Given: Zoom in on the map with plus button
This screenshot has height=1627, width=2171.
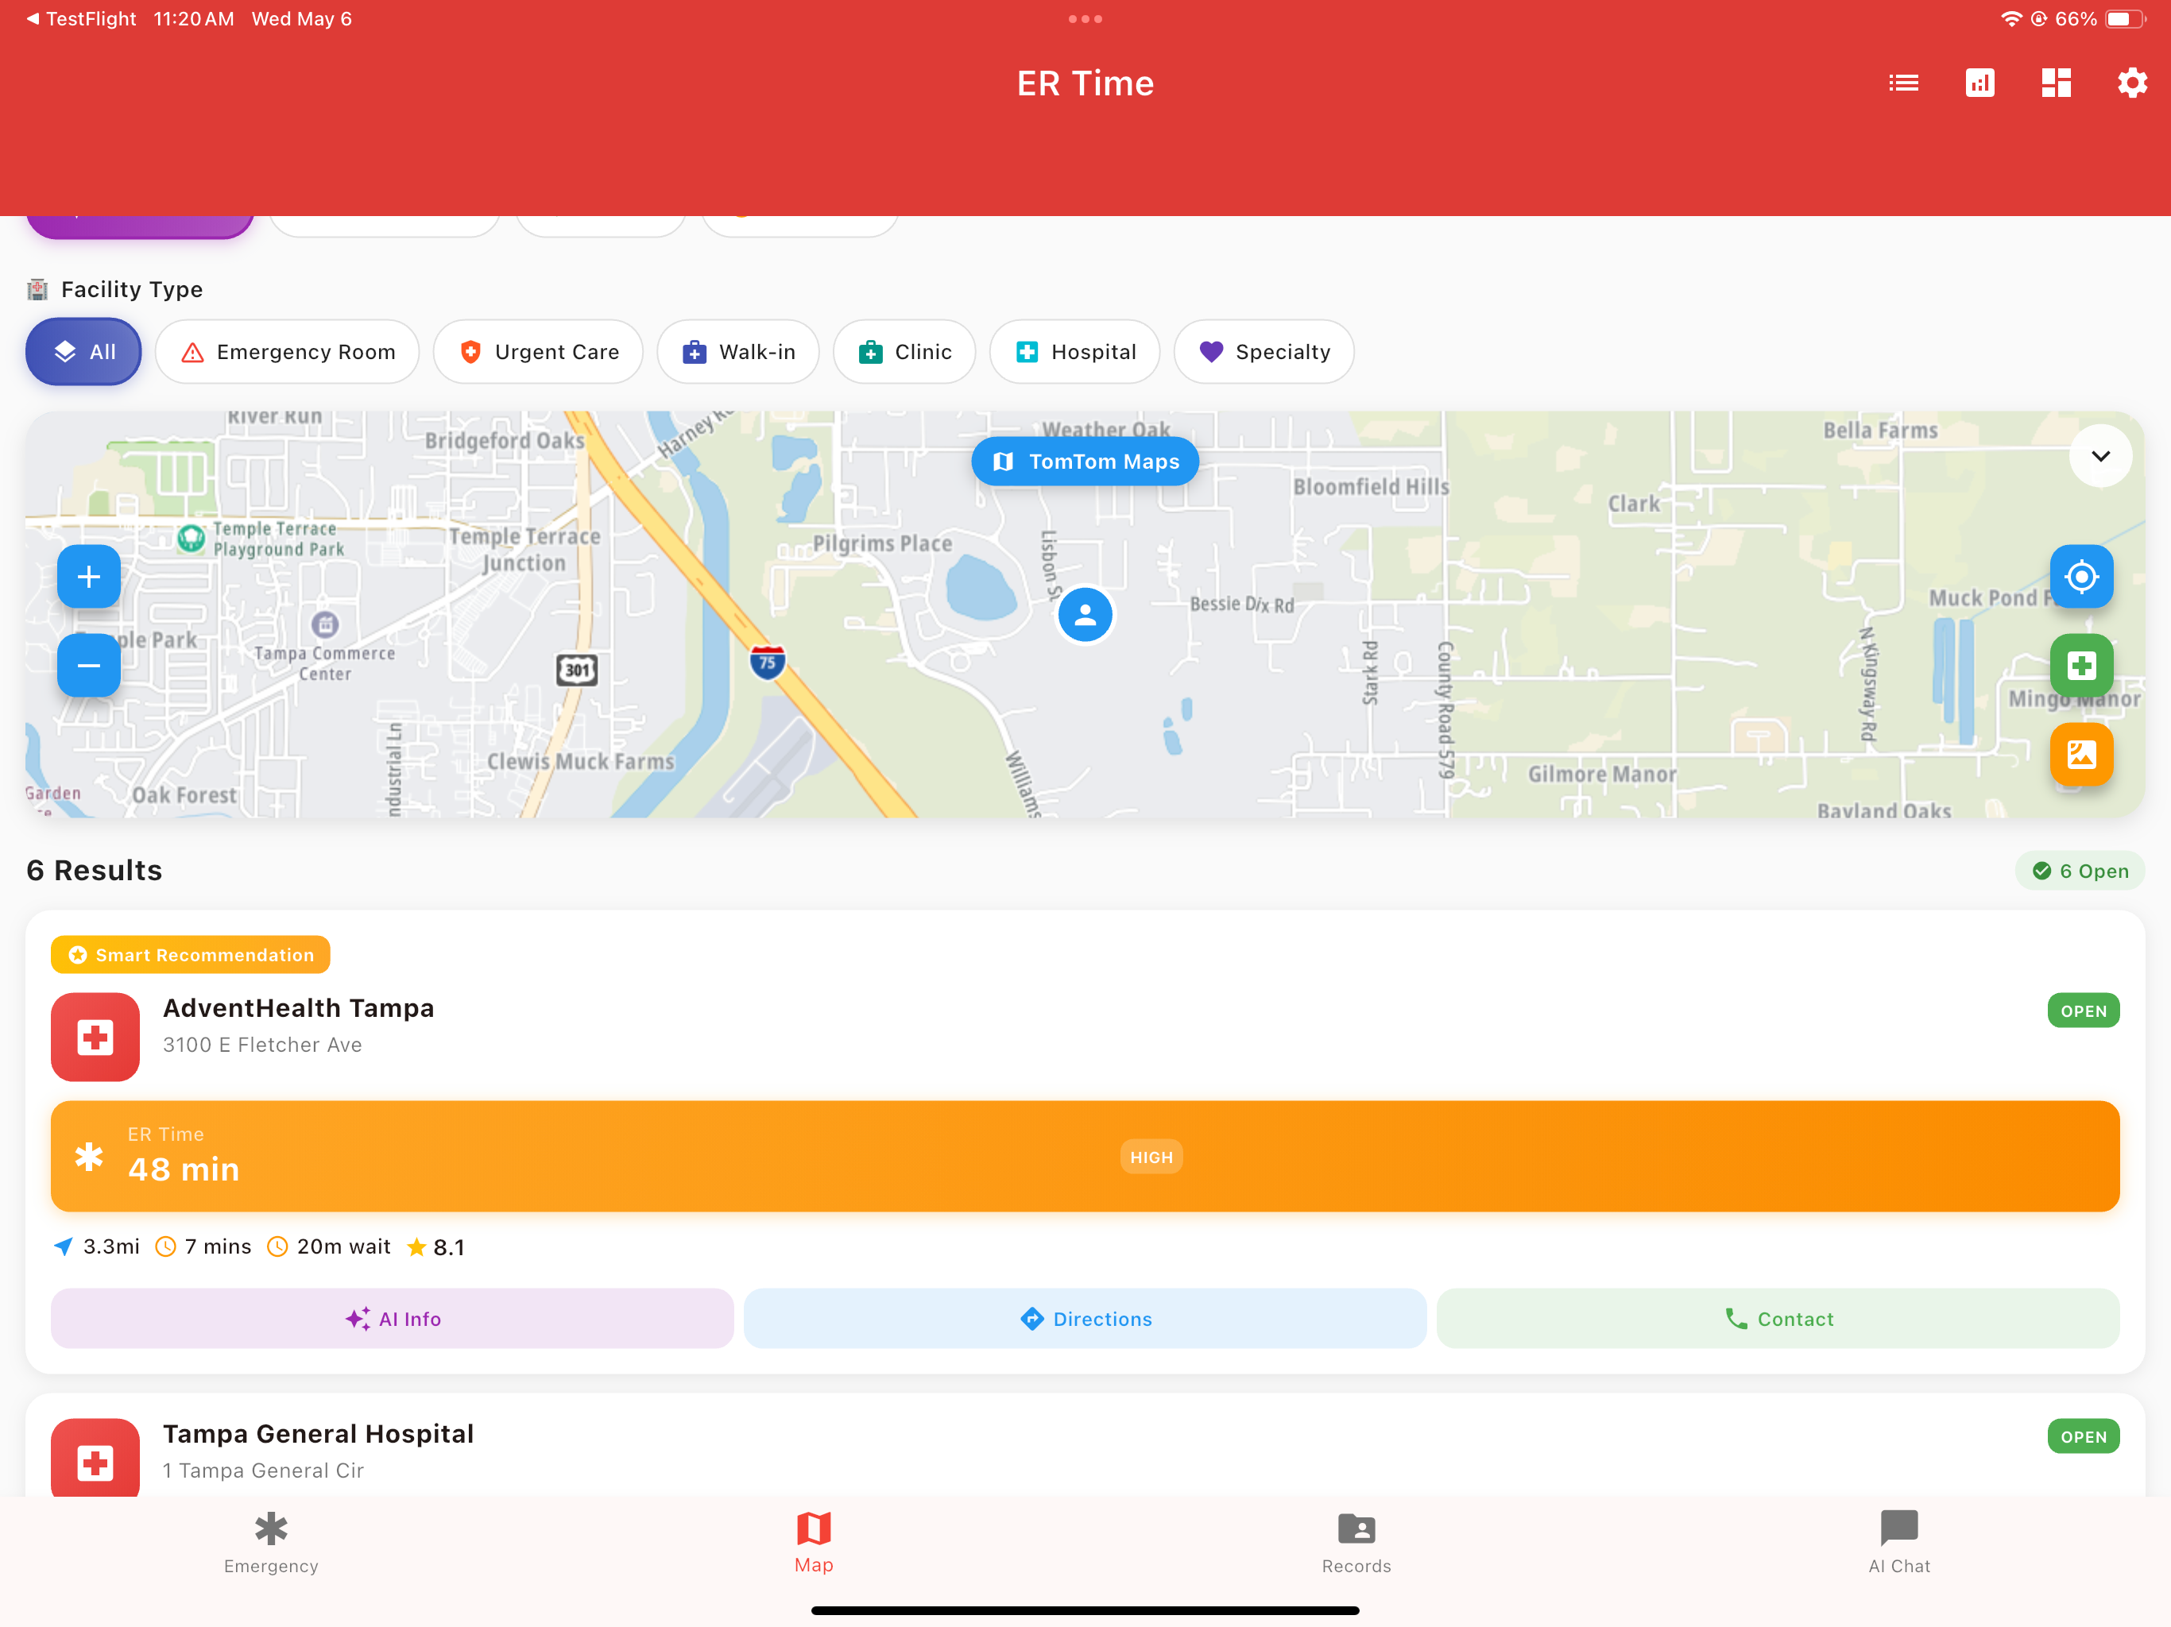Looking at the screenshot, I should click(88, 577).
